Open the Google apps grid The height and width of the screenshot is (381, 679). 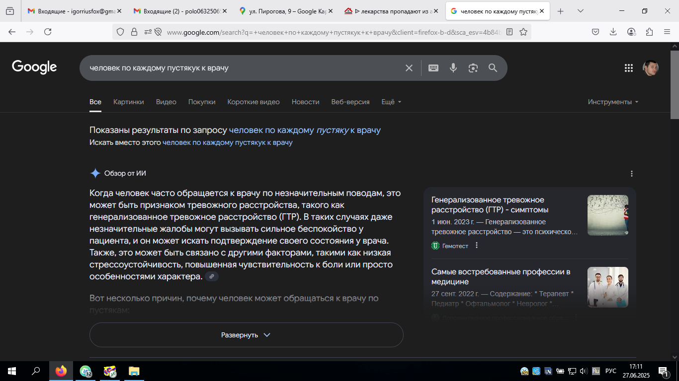point(629,68)
